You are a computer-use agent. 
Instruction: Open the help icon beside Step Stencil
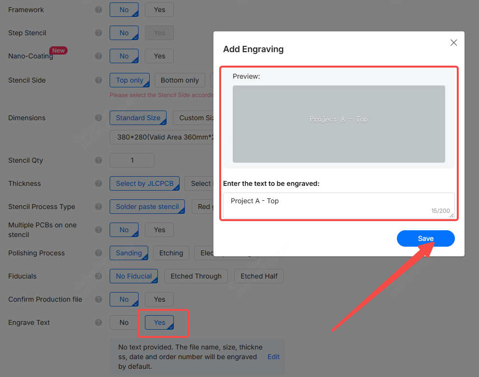[x=99, y=33]
